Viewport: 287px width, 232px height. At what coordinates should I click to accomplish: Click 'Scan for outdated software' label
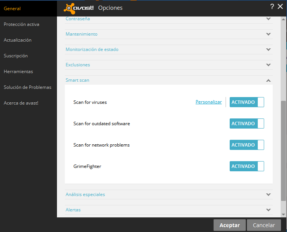pos(102,124)
